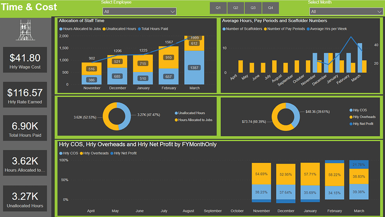This screenshot has height=217, width=385.
Task: Click Hours Allocated to Jobs legend in staff time chart
Action: point(80,28)
